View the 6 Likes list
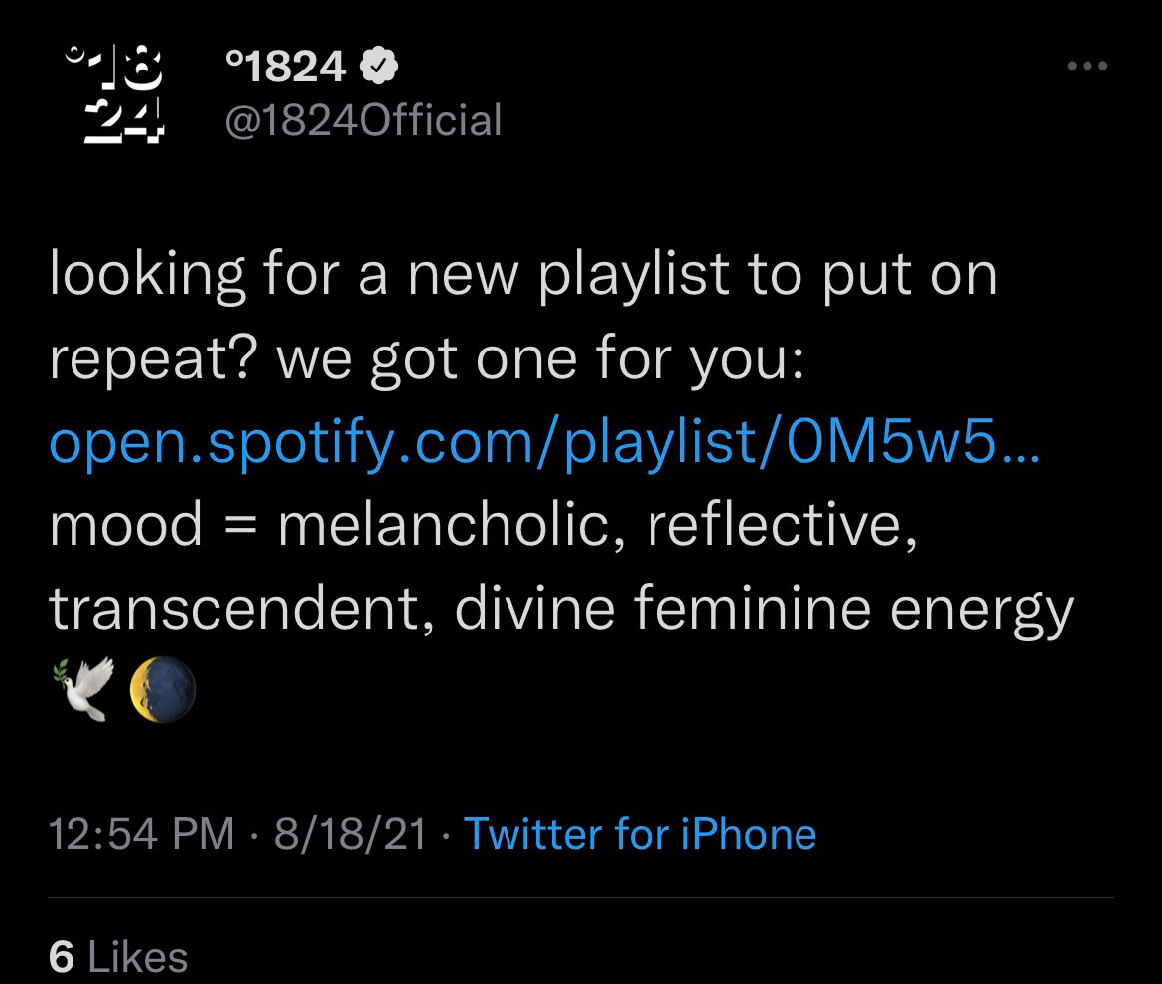The height and width of the screenshot is (984, 1162). pyautogui.click(x=117, y=957)
